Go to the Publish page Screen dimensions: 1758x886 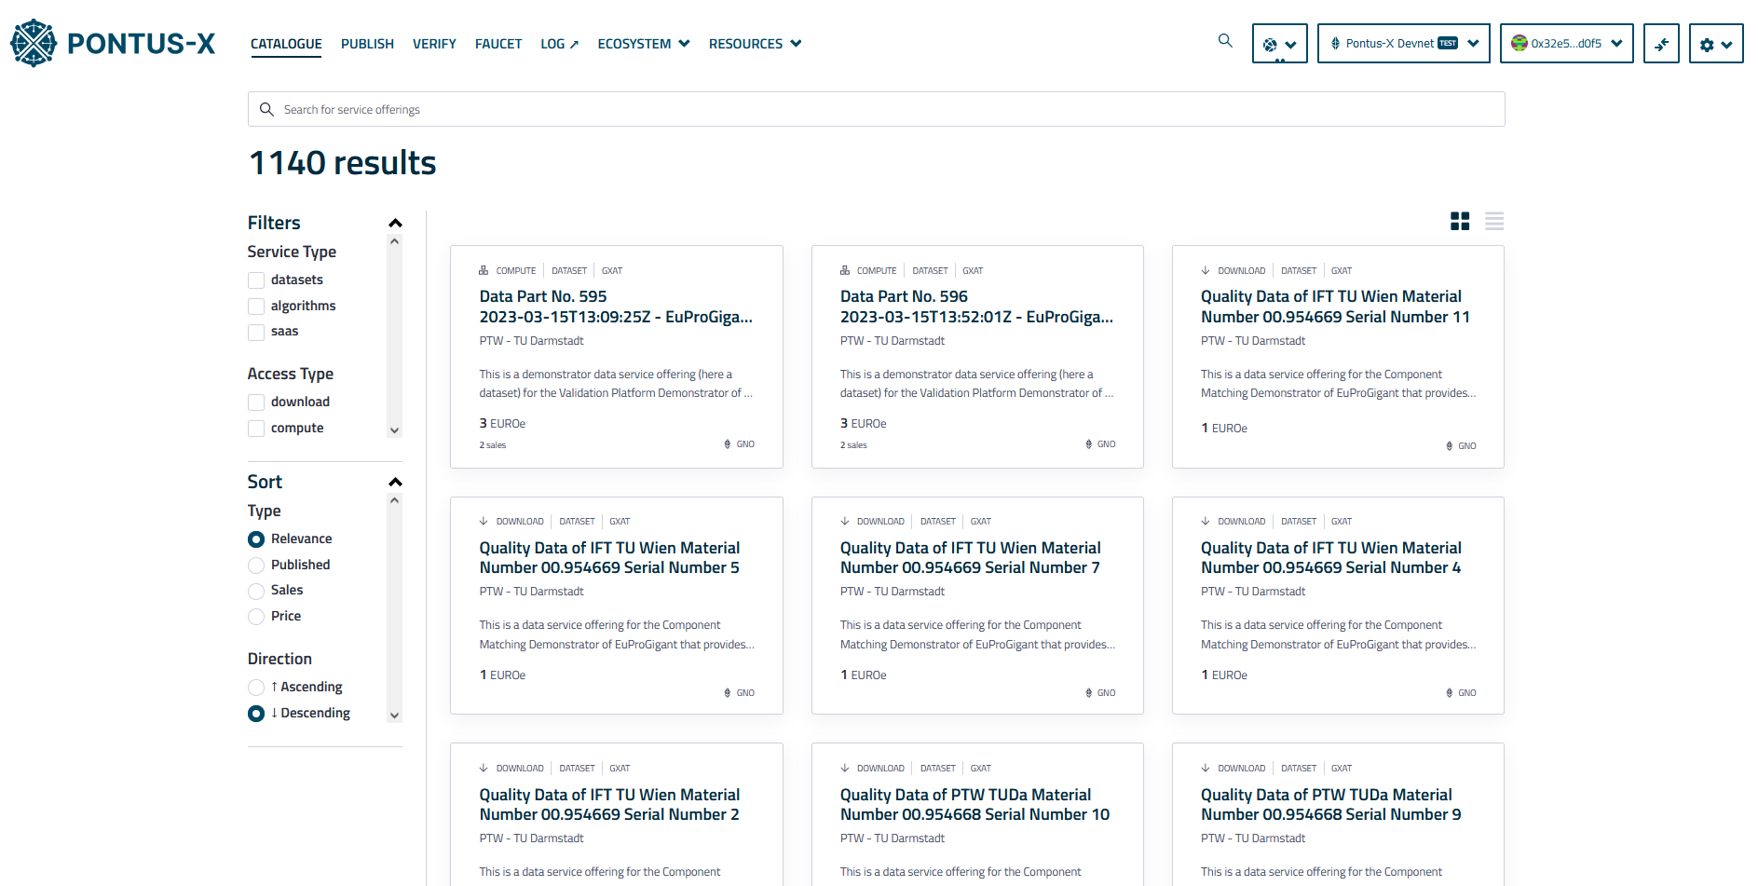pos(367,44)
